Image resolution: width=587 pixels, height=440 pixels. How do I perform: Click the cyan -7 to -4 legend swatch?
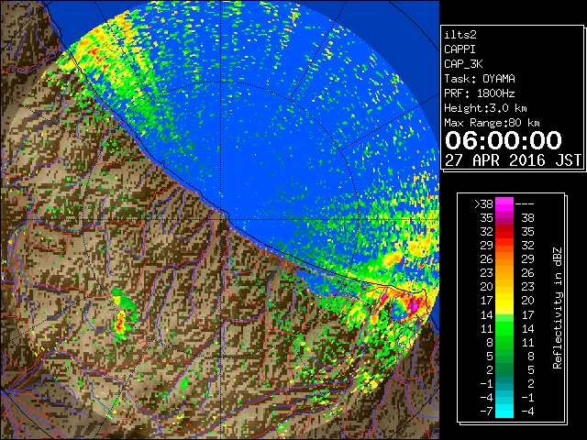(504, 411)
